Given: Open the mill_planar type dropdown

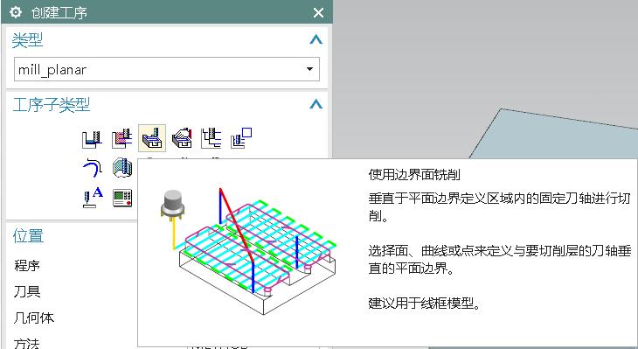Looking at the screenshot, I should pos(167,69).
